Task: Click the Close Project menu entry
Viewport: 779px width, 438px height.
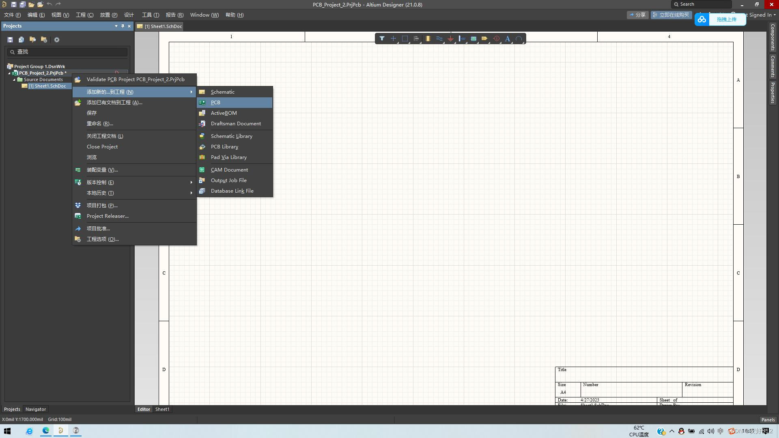Action: pos(102,147)
